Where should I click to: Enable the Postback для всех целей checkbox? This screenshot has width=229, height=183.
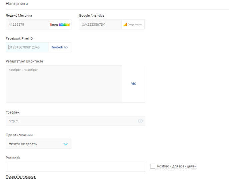click(x=153, y=166)
